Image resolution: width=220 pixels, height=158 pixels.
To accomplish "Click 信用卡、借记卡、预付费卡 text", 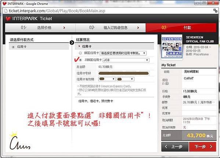I will pos(96,101).
